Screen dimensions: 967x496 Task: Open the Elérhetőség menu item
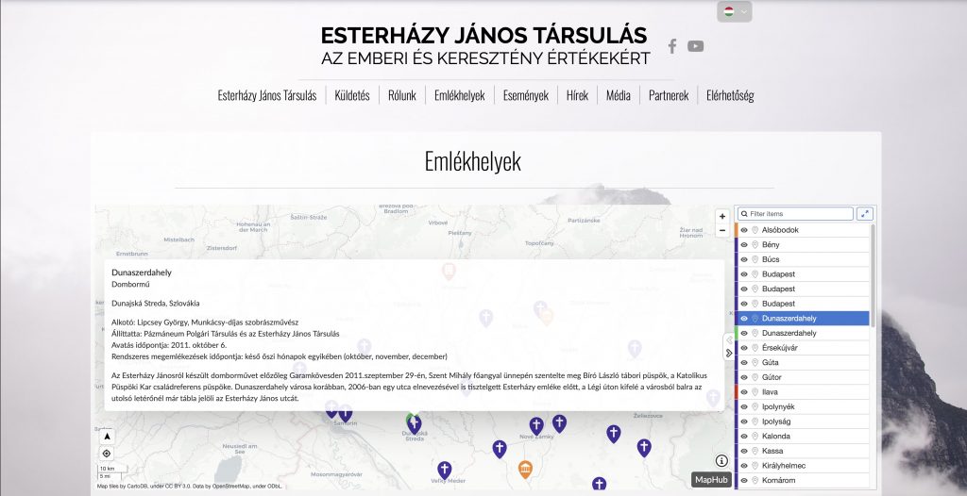tap(730, 95)
